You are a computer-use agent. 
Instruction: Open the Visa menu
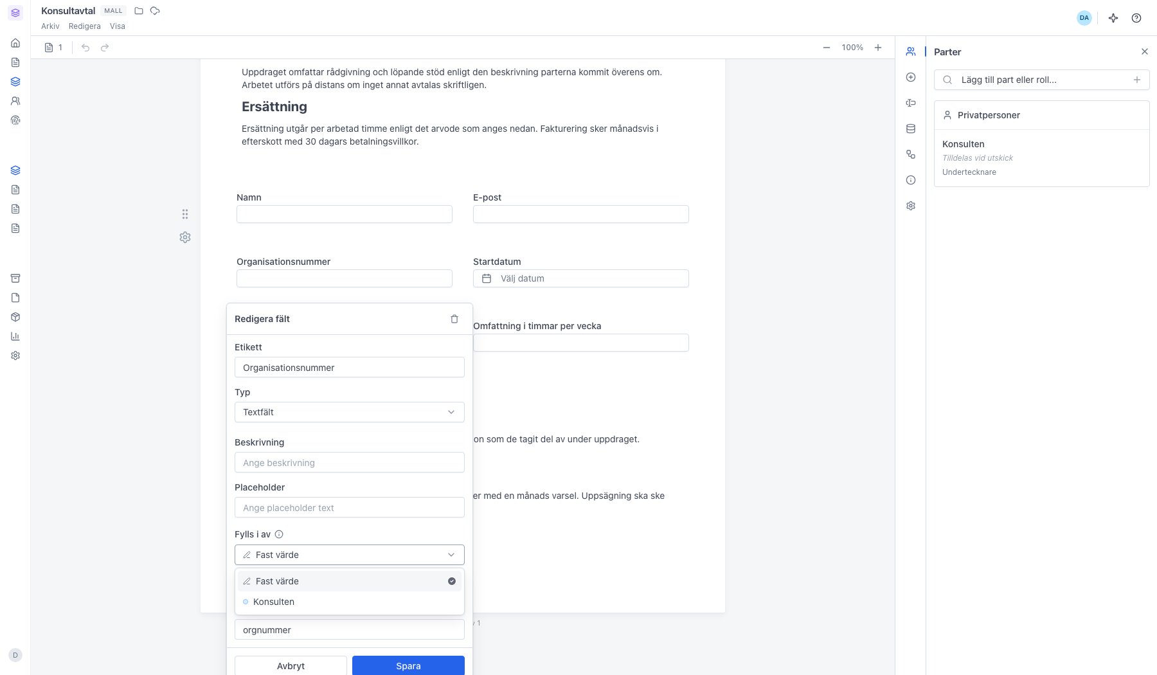pos(118,26)
